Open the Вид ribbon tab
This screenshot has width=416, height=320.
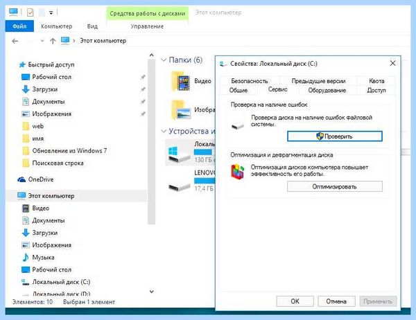[92, 26]
